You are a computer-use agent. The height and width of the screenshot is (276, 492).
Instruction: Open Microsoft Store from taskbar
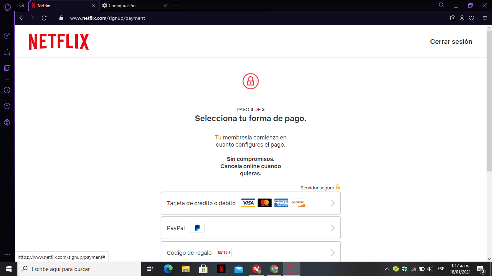(x=203, y=269)
